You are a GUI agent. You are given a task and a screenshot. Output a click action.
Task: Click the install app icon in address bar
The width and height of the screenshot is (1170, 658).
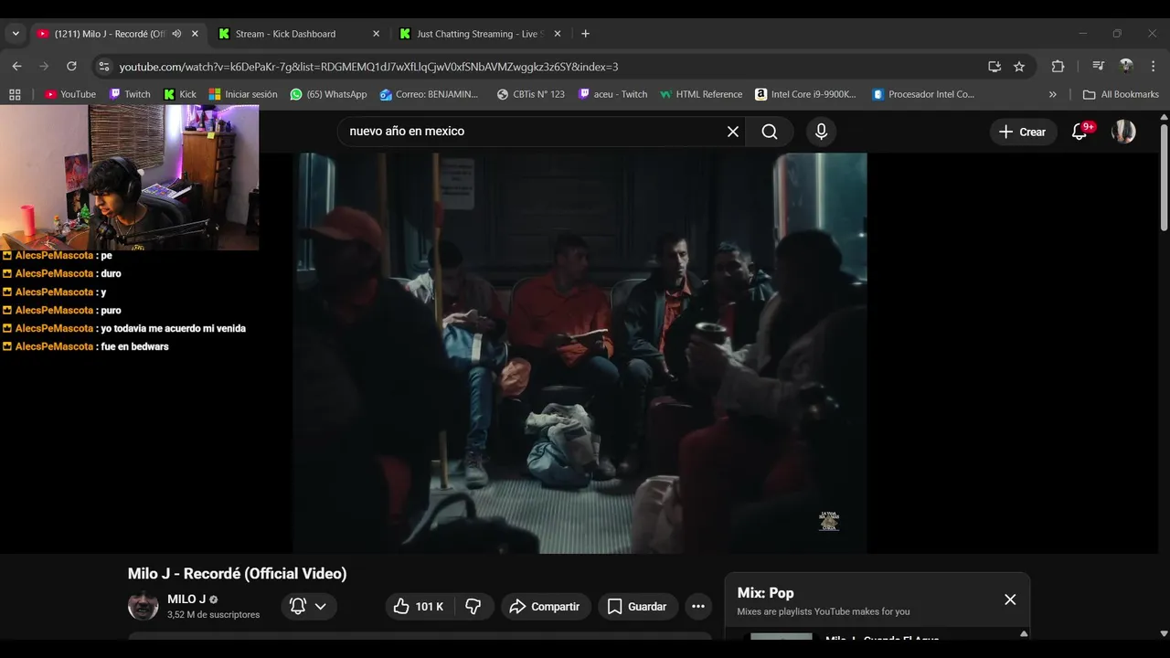994,66
